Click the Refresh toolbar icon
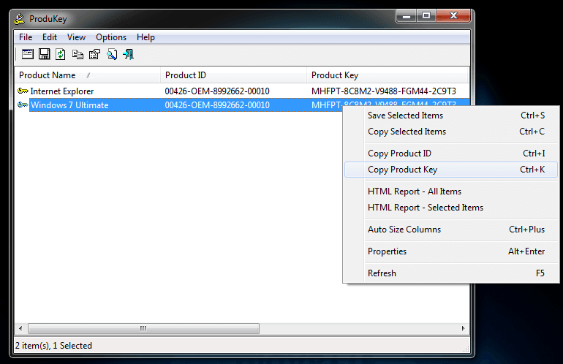 pyautogui.click(x=60, y=54)
